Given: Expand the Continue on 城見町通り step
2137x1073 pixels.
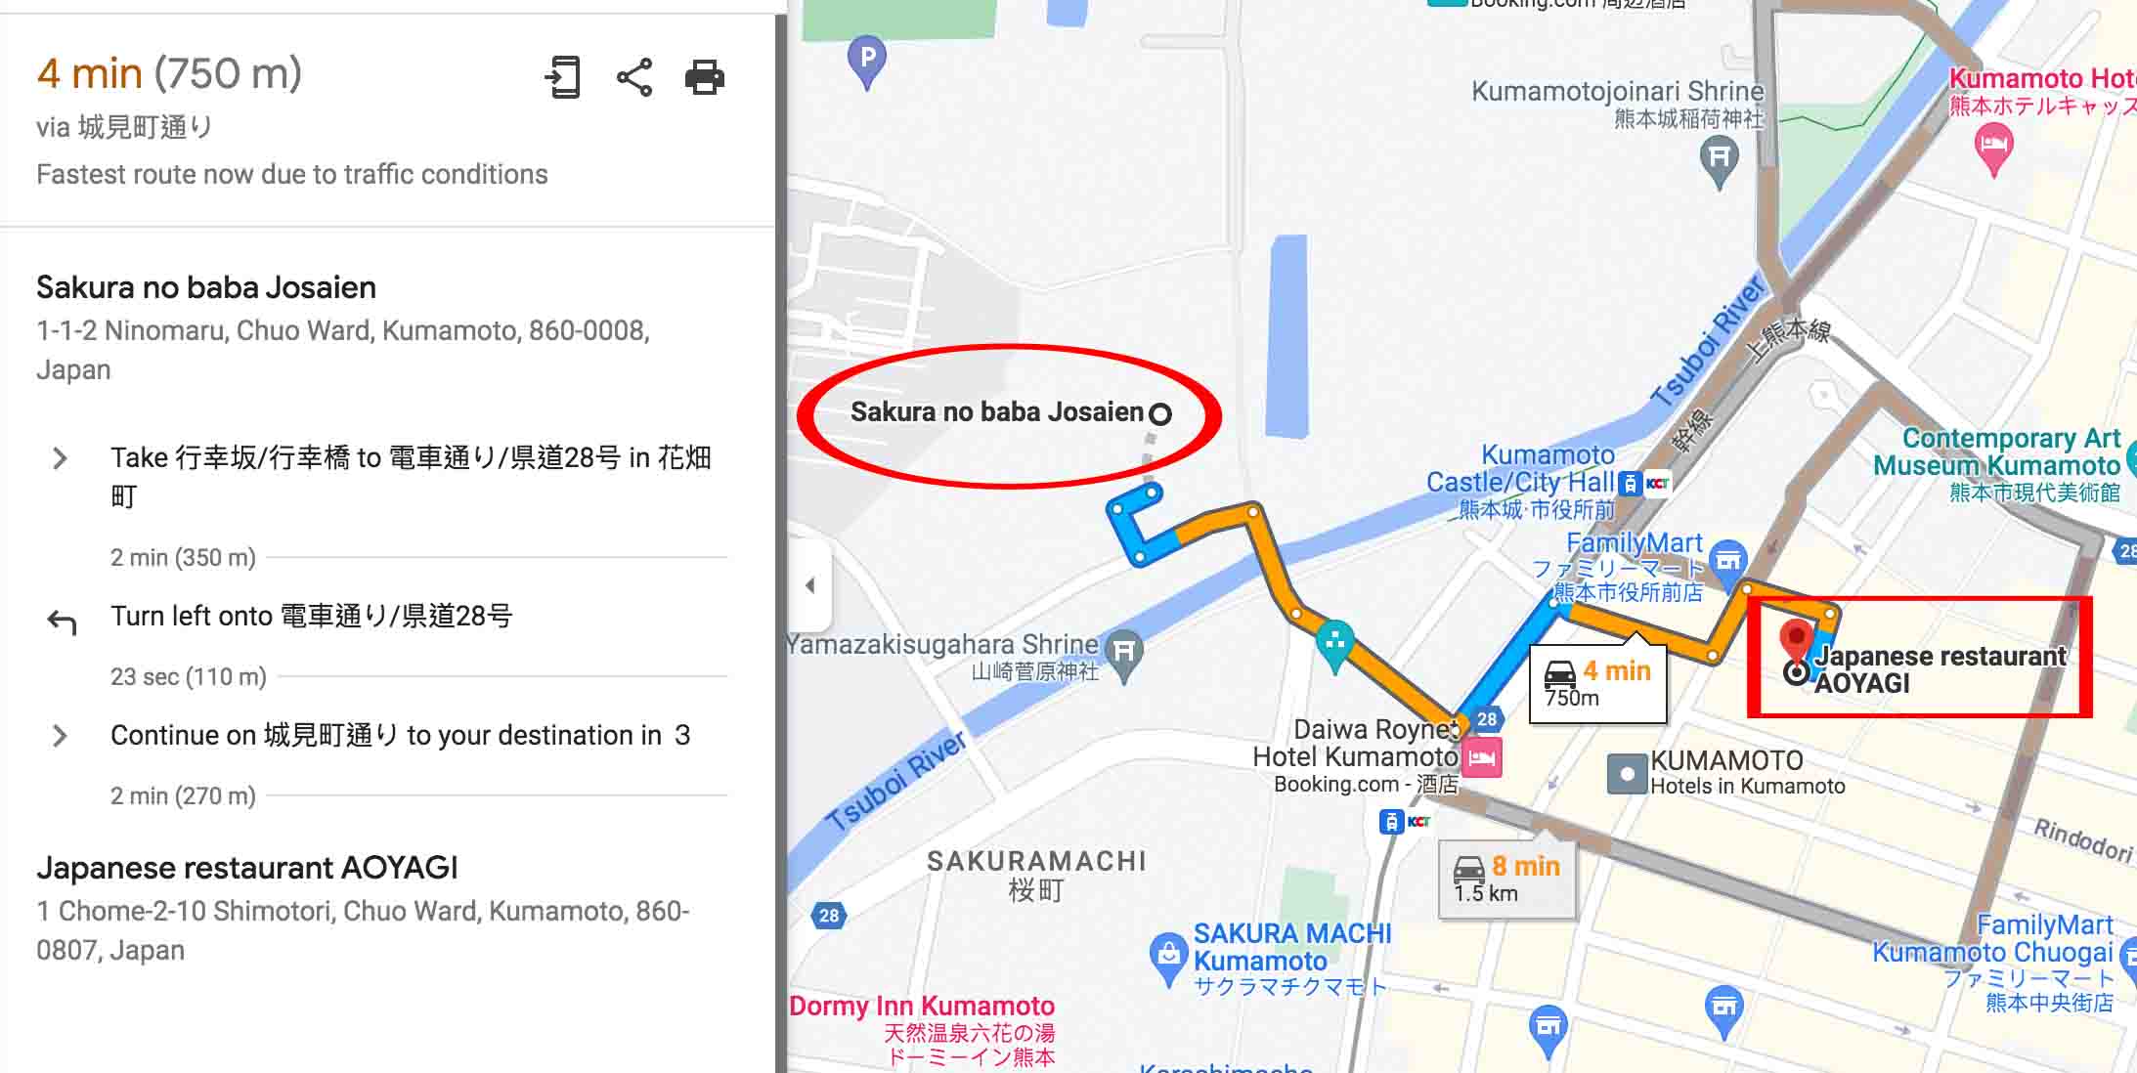Looking at the screenshot, I should click(x=60, y=735).
